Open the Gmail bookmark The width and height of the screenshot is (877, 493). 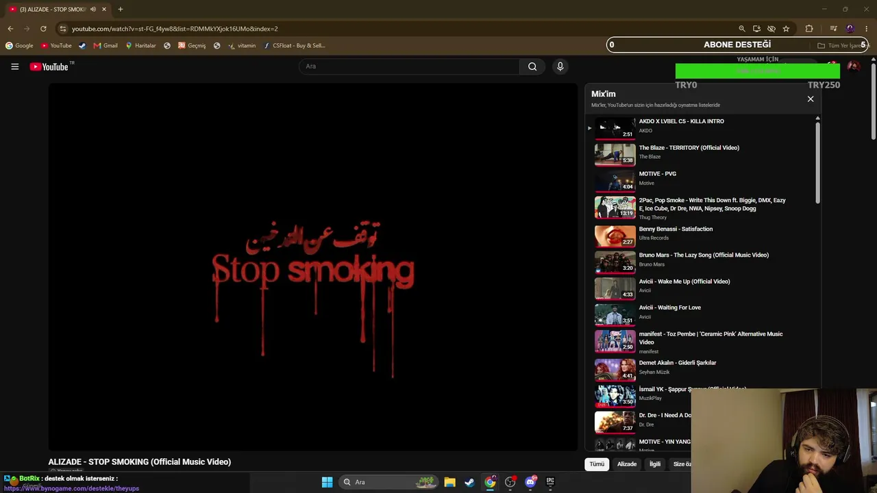pyautogui.click(x=106, y=46)
